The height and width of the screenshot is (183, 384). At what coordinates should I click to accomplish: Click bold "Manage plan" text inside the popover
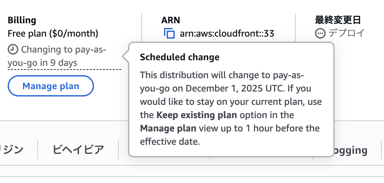pos(168,128)
